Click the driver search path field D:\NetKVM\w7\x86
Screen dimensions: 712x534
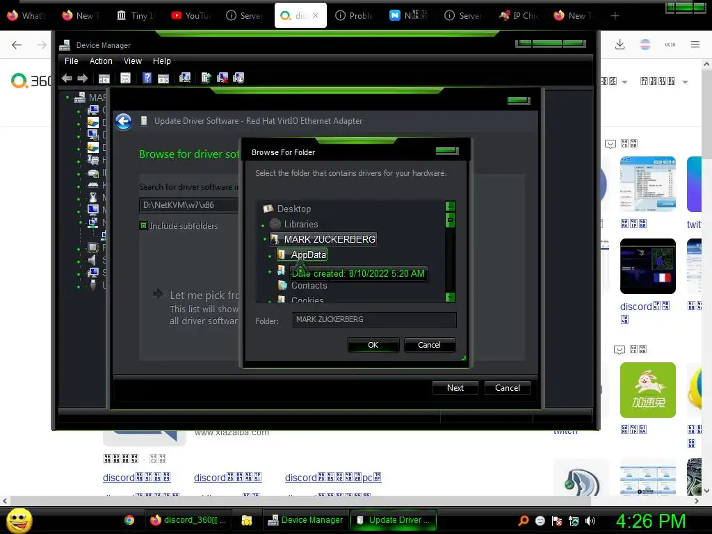[189, 205]
